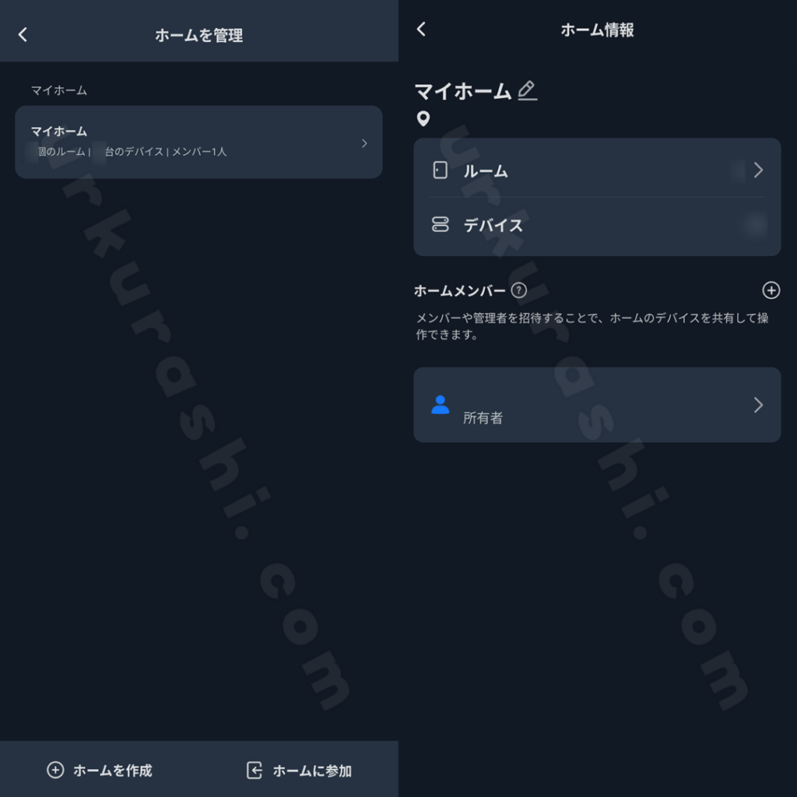797x797 pixels.
Task: Tap the plus icon for ホームを作成
Action: tap(55, 770)
